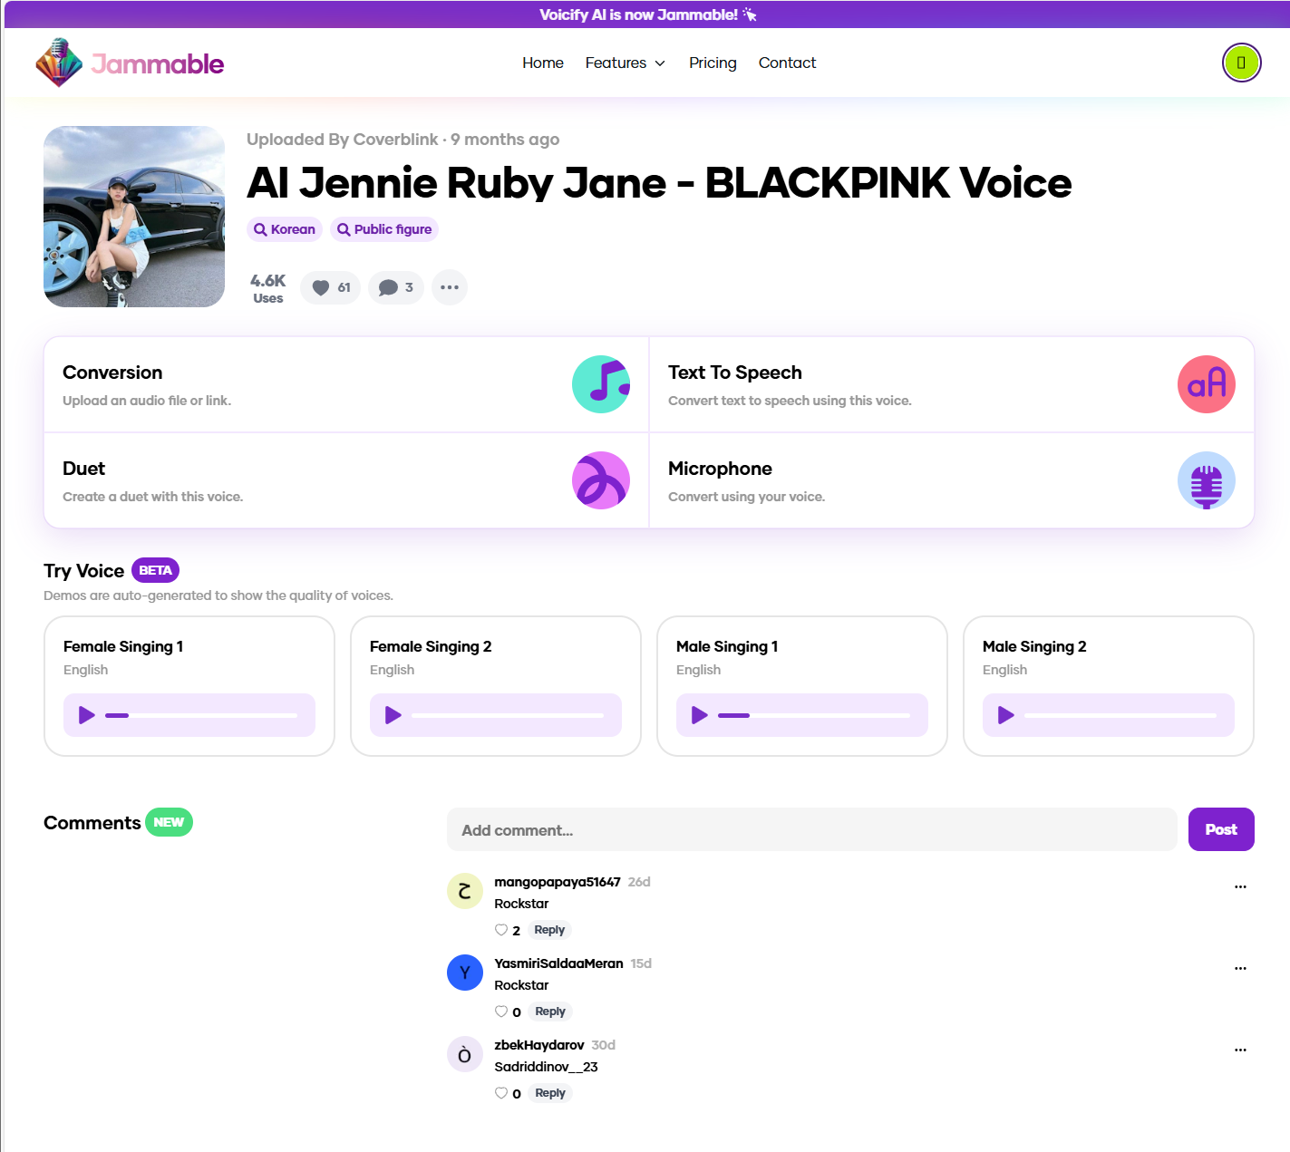Open the Text To Speech card

pos(952,384)
